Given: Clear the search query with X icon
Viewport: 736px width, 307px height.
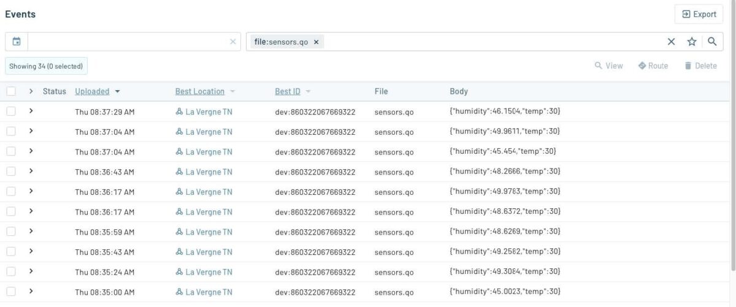Looking at the screenshot, I should (671, 42).
